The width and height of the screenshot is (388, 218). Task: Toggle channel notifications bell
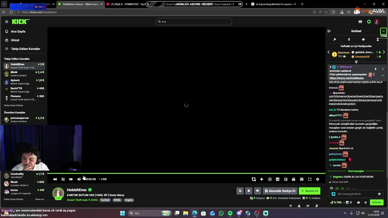[249, 191]
